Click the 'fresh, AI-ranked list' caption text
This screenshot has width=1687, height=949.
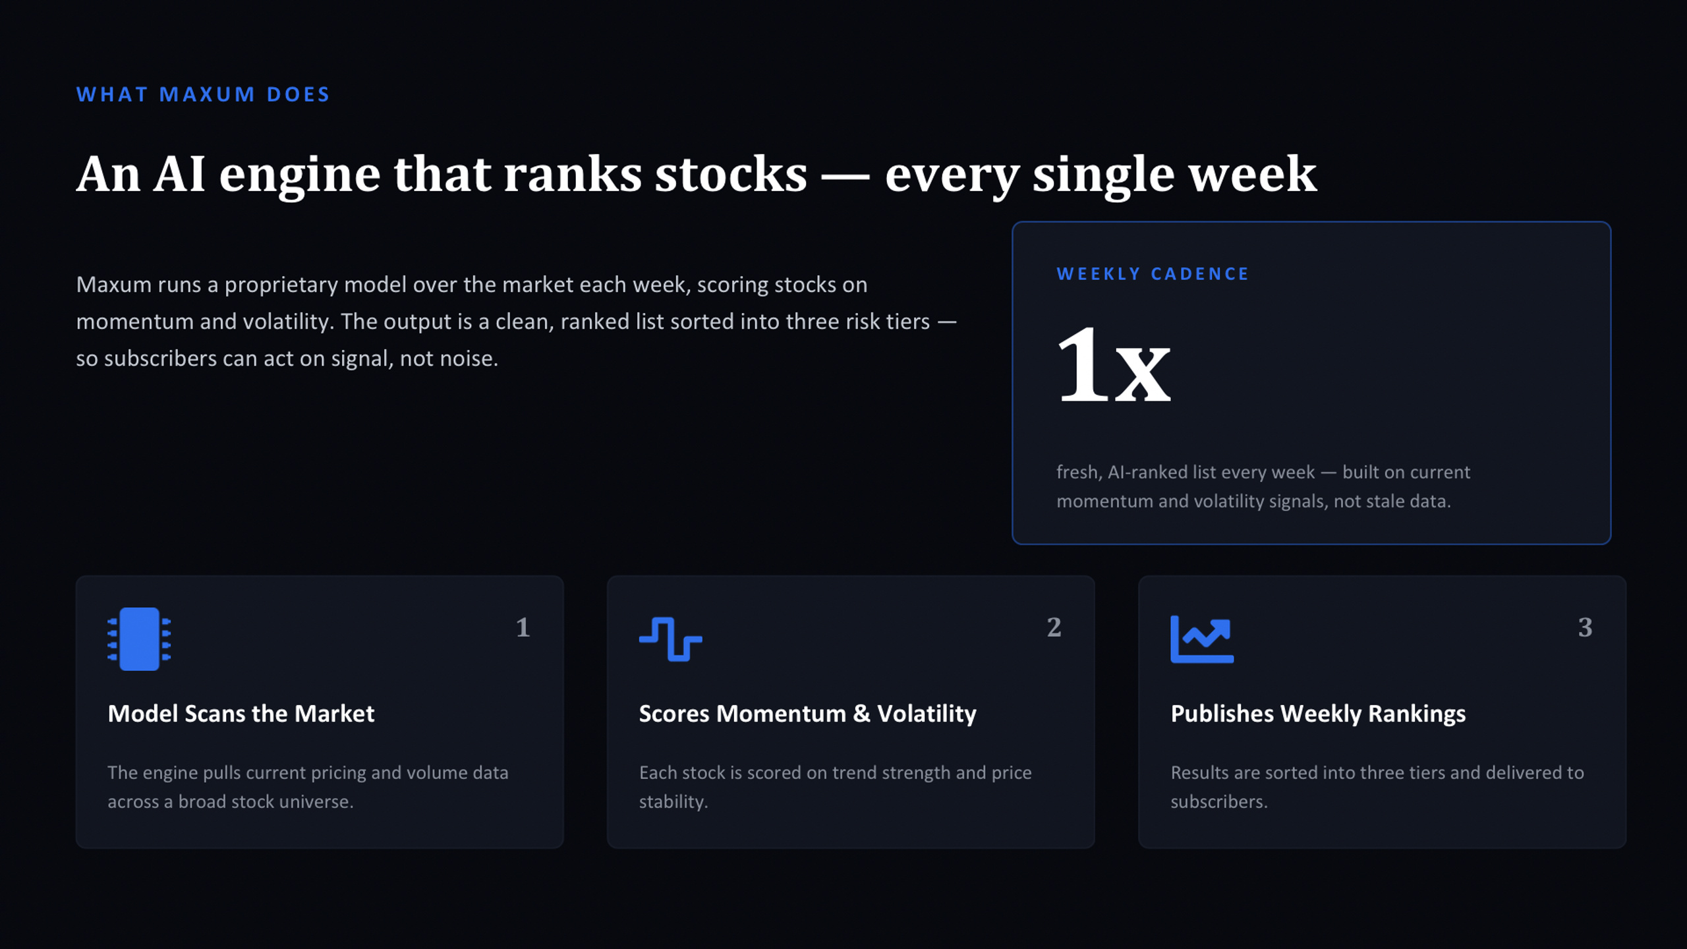(1263, 486)
